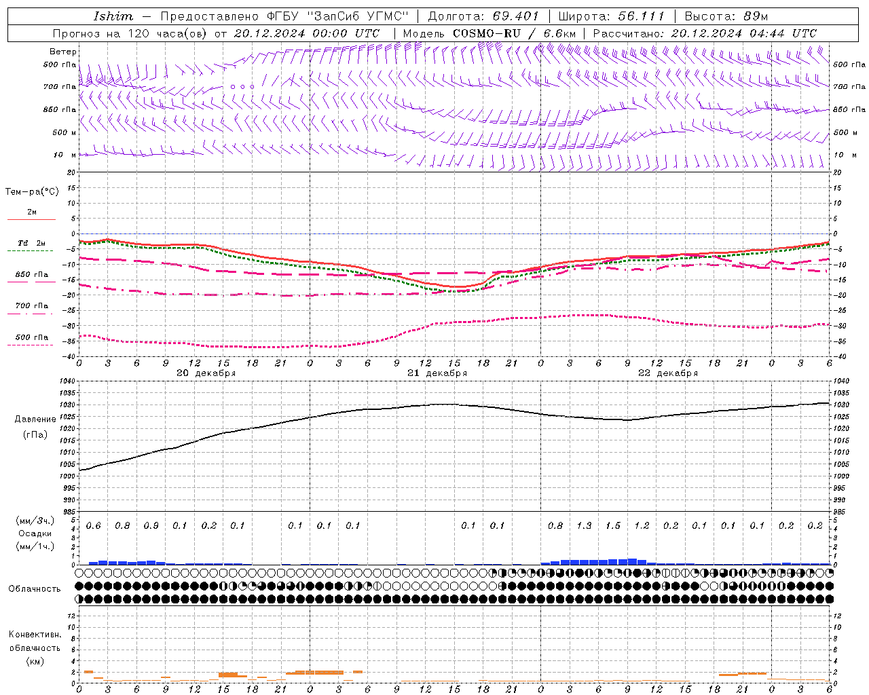
Task: Click the "Ветер" wind panel label
Action: (63, 52)
